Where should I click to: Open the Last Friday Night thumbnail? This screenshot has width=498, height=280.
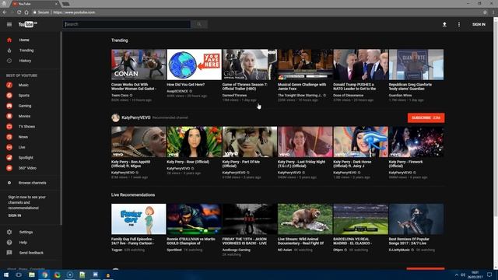(305, 142)
